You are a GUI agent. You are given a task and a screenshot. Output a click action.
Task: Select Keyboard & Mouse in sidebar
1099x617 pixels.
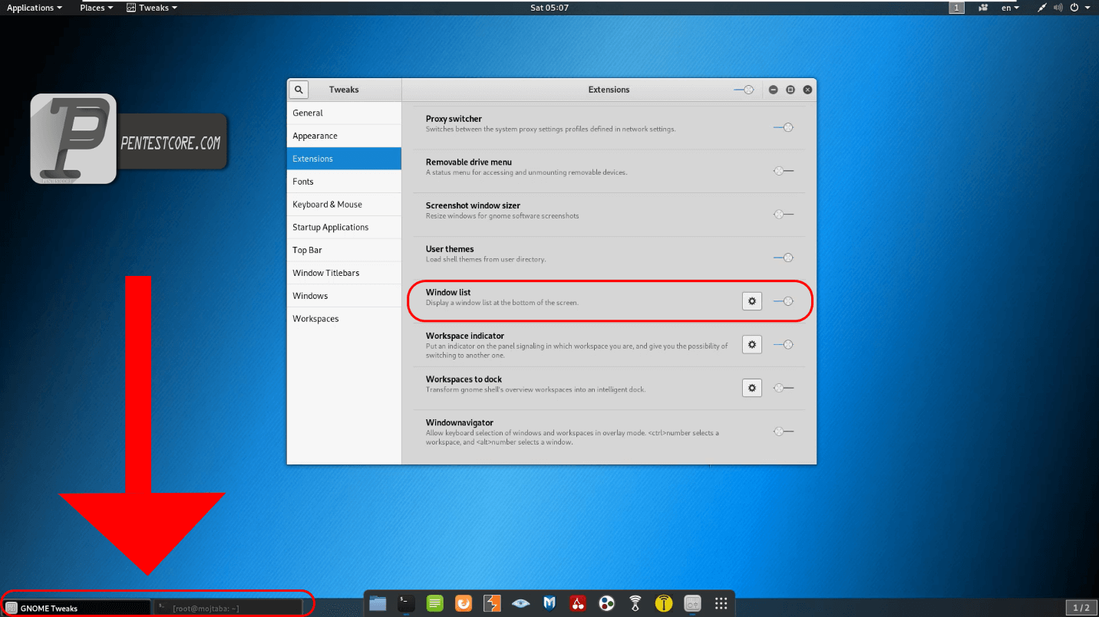coord(344,205)
